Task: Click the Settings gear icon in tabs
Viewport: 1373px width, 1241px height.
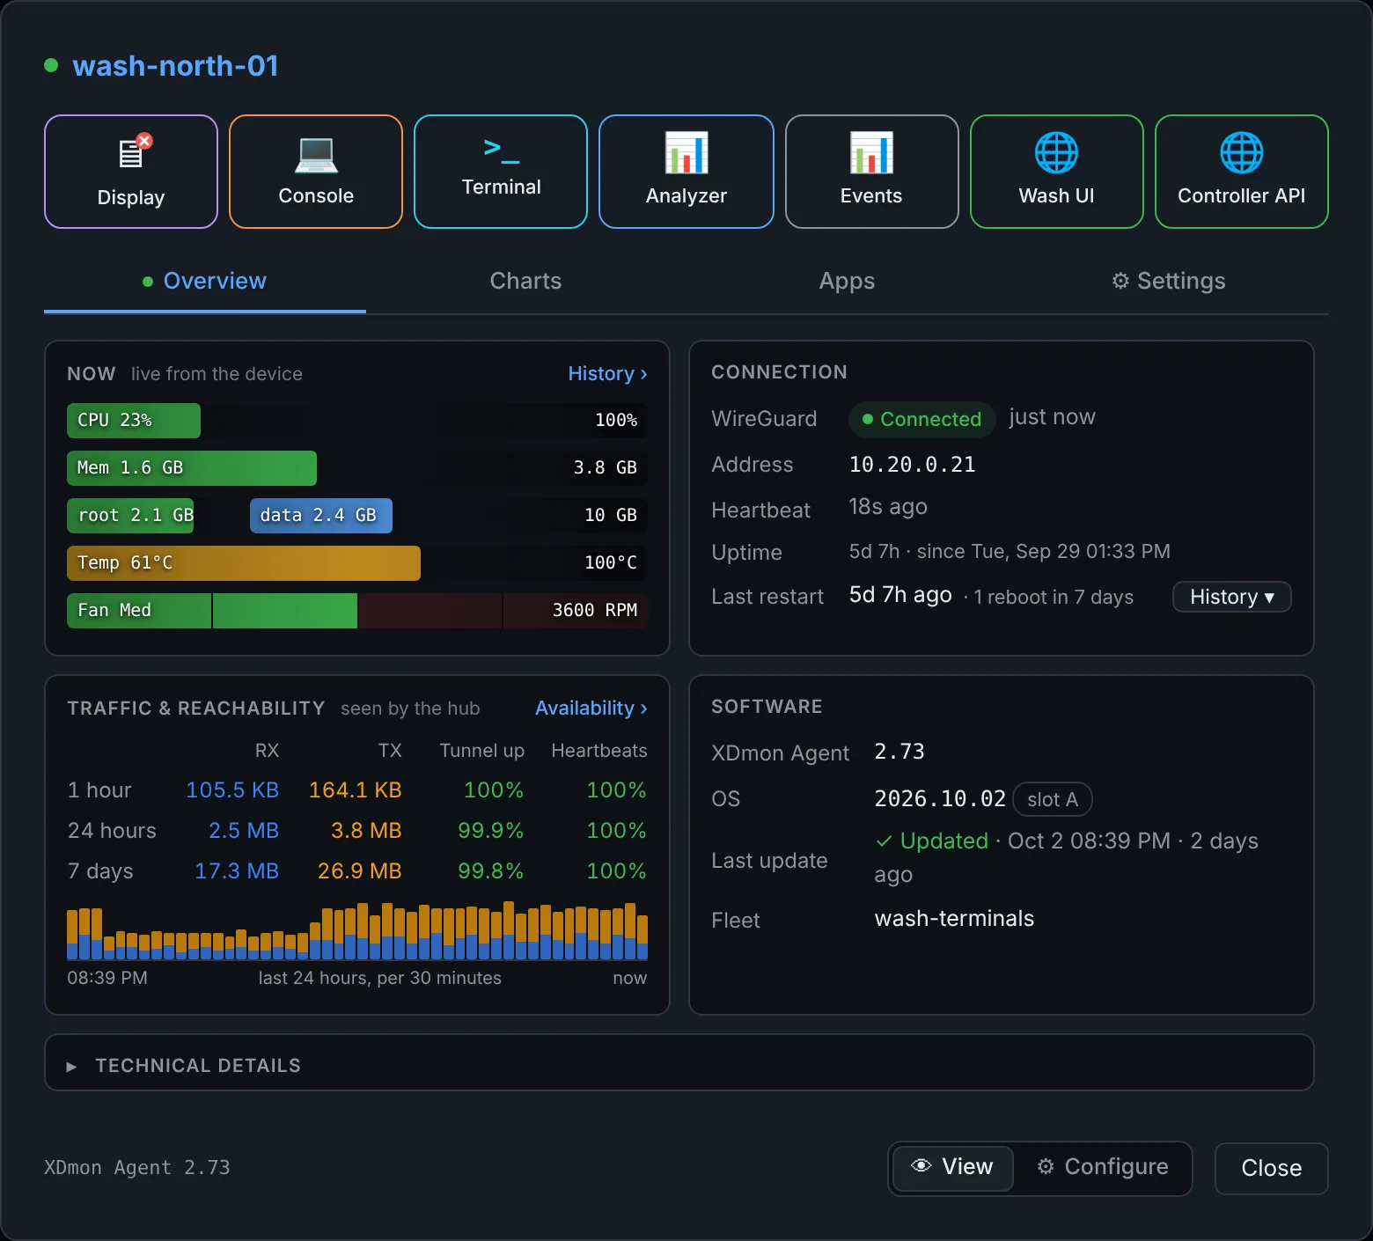Action: (x=1120, y=281)
